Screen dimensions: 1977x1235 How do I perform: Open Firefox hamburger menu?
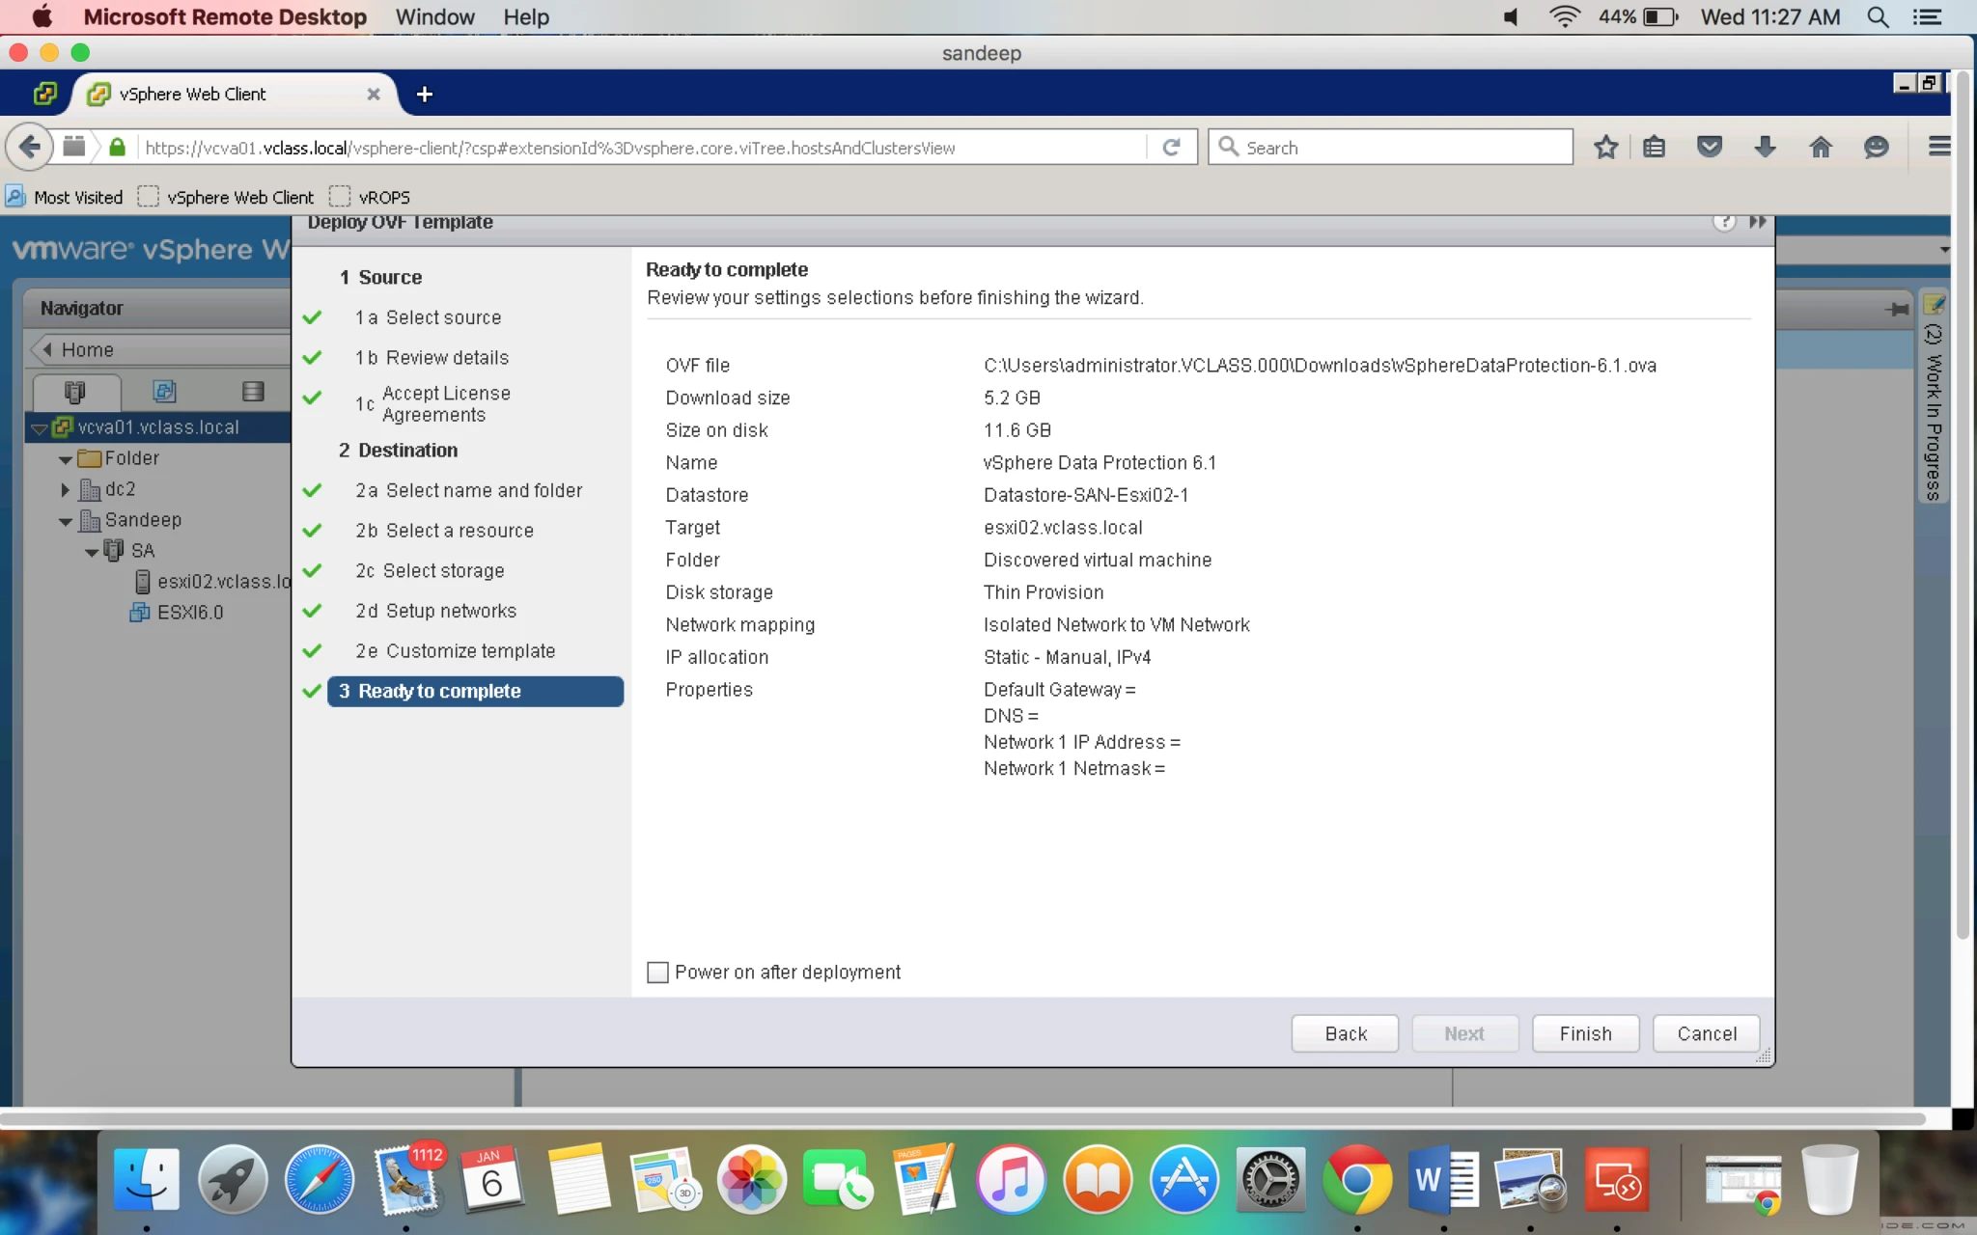[1938, 147]
